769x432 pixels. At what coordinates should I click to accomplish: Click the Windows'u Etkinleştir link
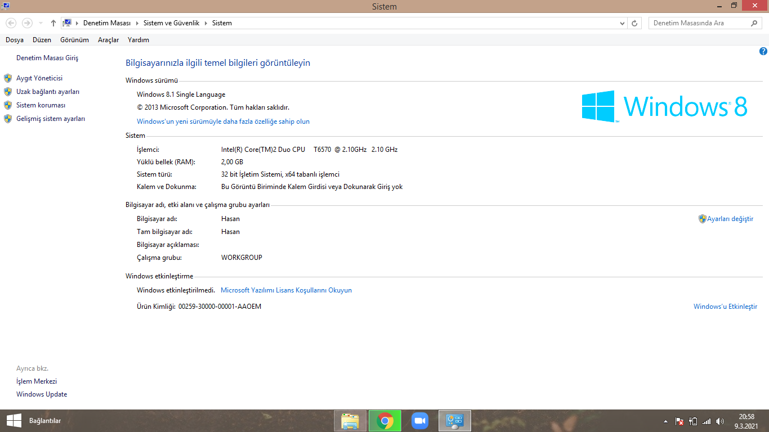pos(725,307)
